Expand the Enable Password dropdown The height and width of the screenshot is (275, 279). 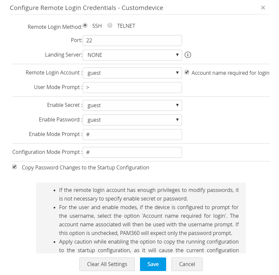tap(132, 120)
